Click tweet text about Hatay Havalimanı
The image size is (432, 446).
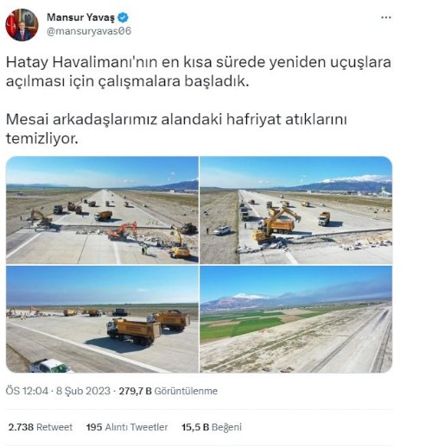(199, 72)
